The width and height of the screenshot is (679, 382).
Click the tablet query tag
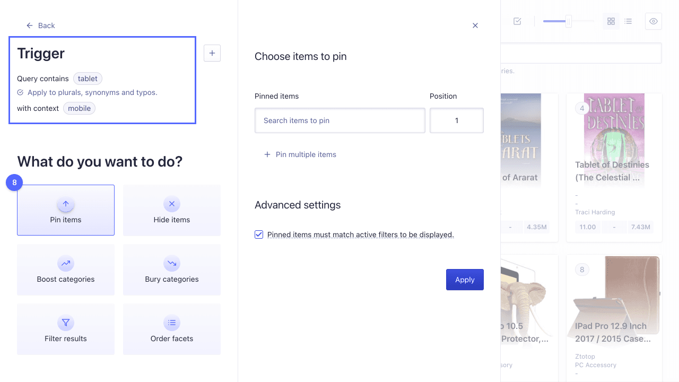(88, 79)
